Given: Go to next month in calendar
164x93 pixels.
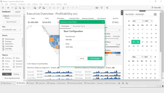Looking at the screenshot, I should 155,57.
